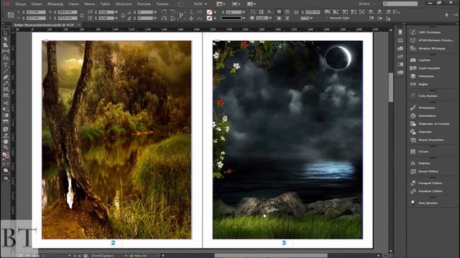This screenshot has width=460, height=258.
Task: Toggle constrain proportions for width and height
Action: (82, 15)
